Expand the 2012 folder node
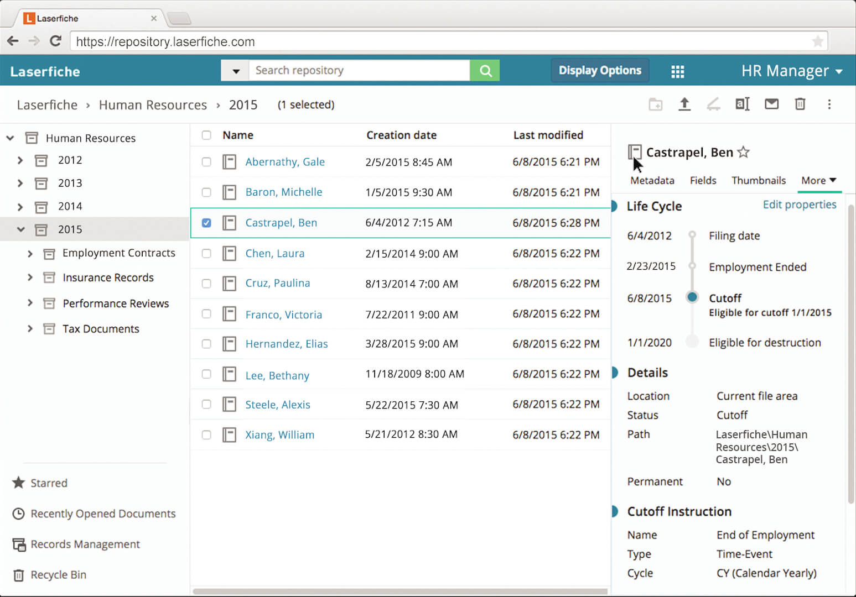 [20, 160]
